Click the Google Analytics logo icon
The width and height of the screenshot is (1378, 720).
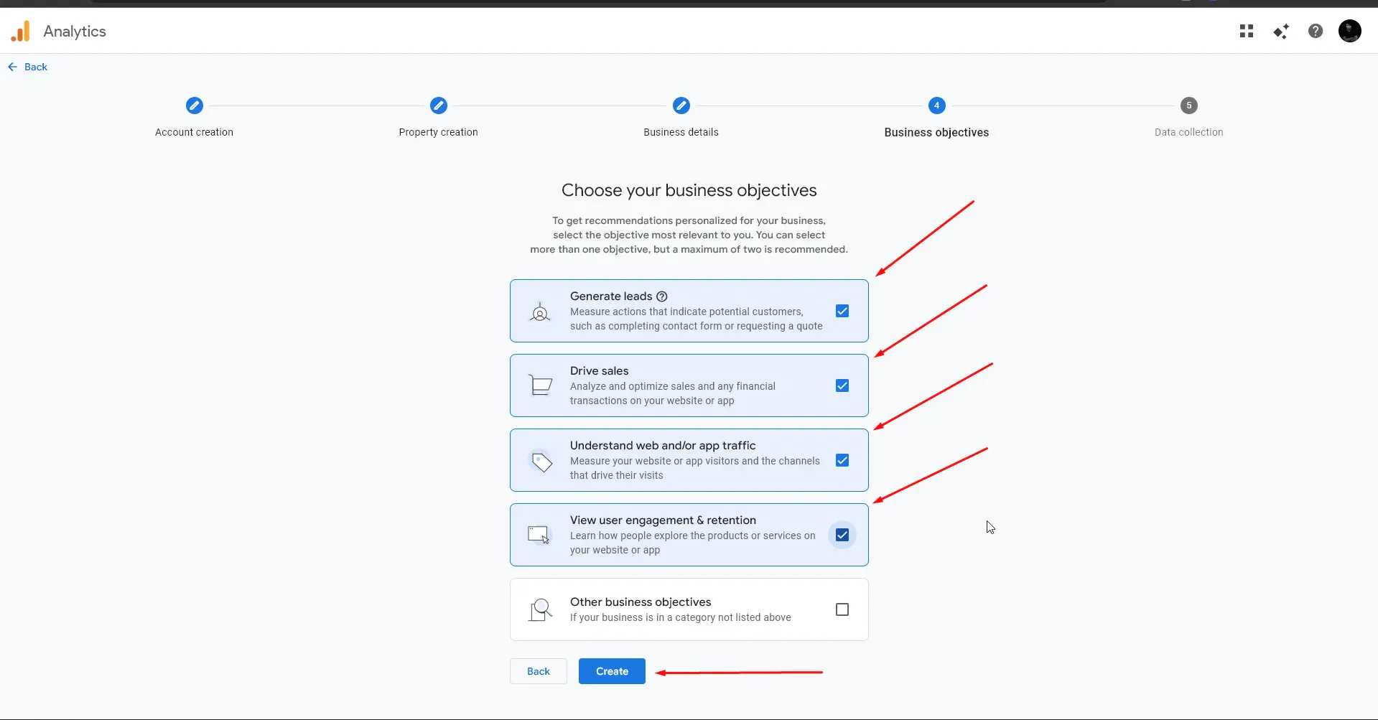click(21, 31)
